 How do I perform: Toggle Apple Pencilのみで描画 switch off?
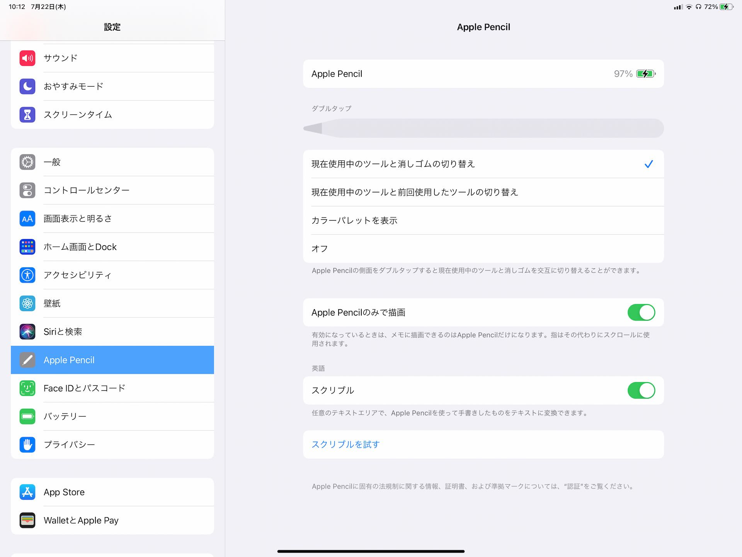pos(641,312)
